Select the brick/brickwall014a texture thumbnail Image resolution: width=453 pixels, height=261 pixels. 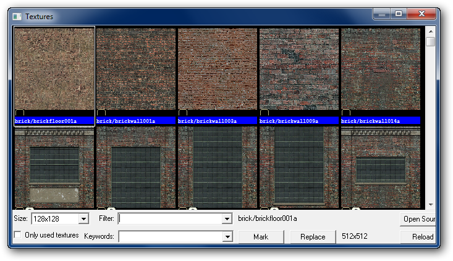click(381, 69)
